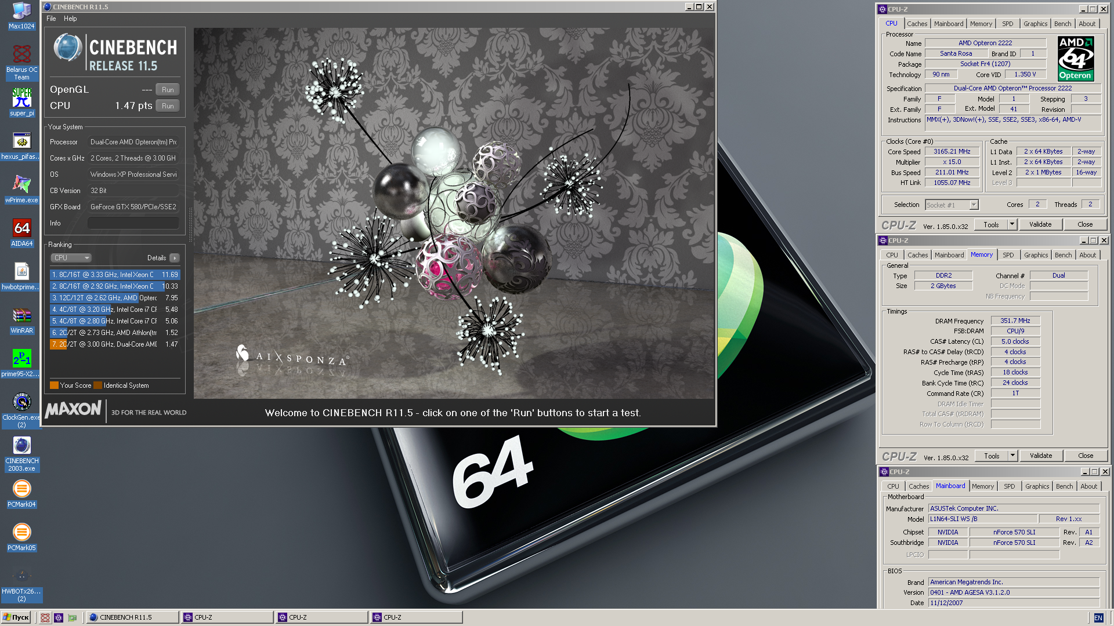
Task: Open the Mainboard tab in the top CPU-Z window
Action: point(949,24)
